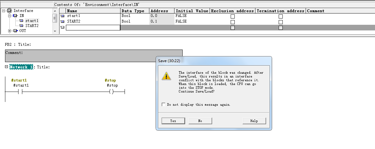Open Help from the Save dialog
This screenshot has width=375, height=149.
tap(254, 121)
